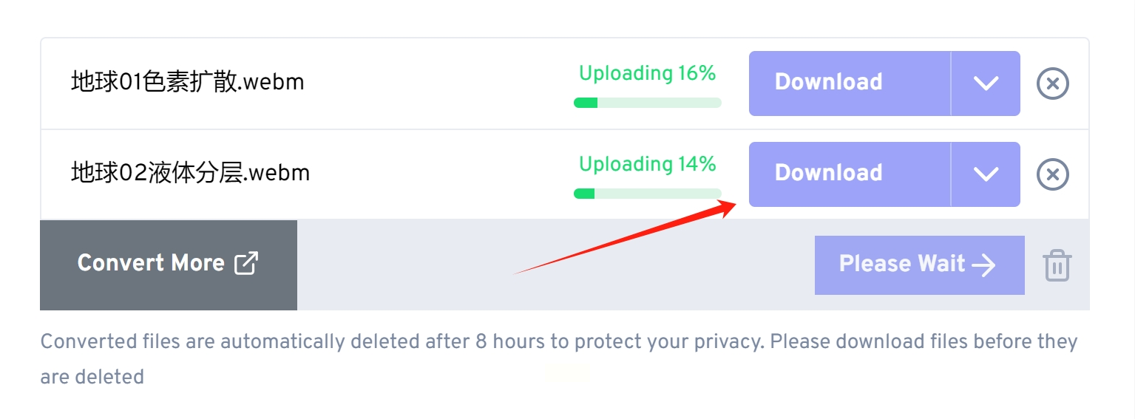Remove 地球02液体分层.webm using its circled X icon
Viewport: 1135px width, 419px height.
click(x=1053, y=174)
